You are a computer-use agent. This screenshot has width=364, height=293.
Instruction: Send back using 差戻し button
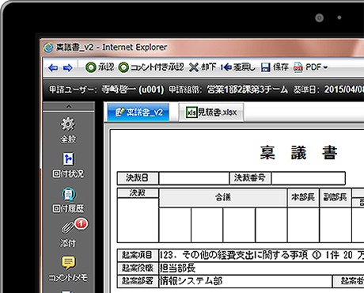coord(238,67)
